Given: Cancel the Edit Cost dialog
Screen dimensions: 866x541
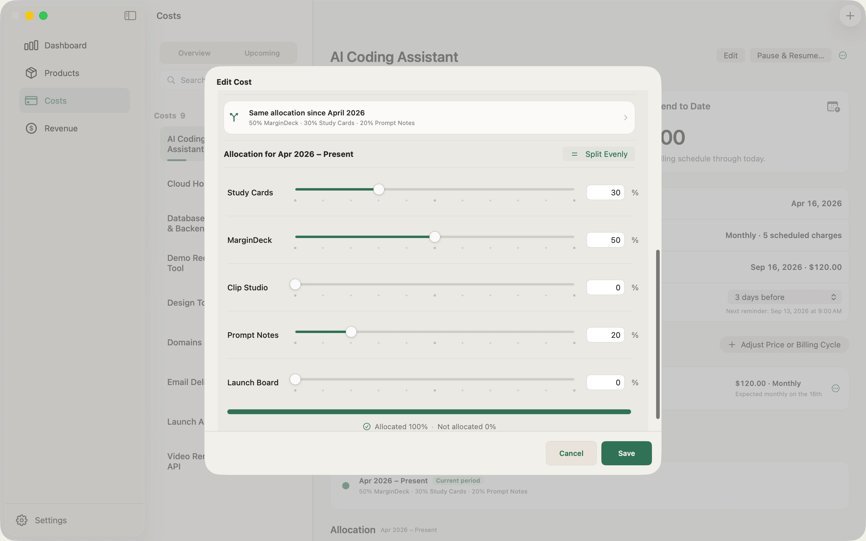Looking at the screenshot, I should coord(571,453).
